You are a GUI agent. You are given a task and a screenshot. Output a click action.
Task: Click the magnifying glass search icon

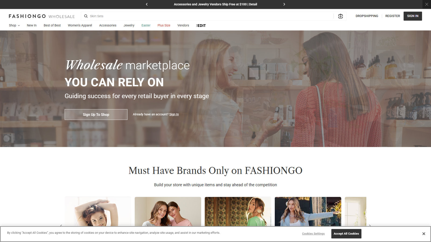86,16
